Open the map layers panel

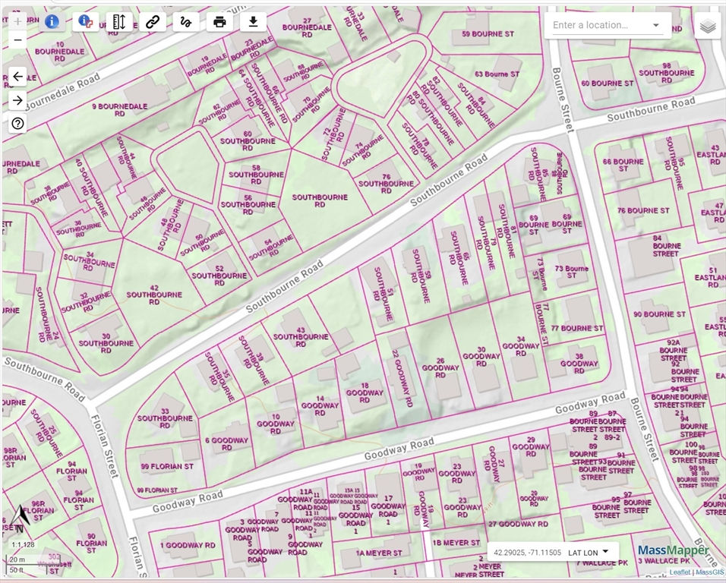[x=707, y=26]
